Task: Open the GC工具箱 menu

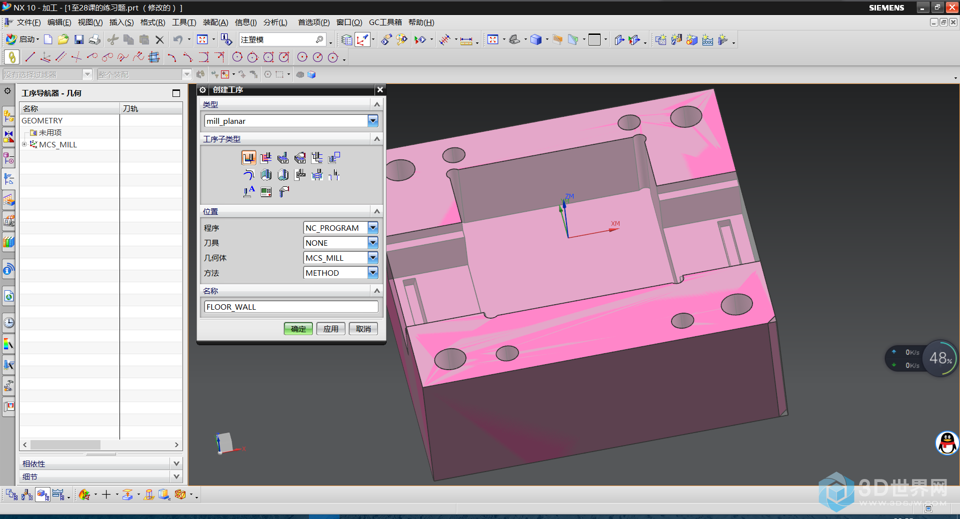Action: tap(385, 22)
